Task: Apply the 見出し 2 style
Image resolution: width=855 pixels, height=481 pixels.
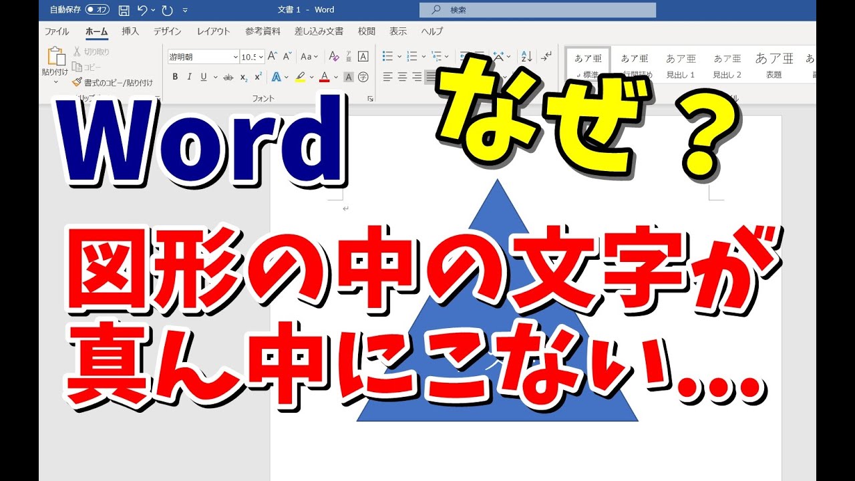Action: [x=727, y=65]
